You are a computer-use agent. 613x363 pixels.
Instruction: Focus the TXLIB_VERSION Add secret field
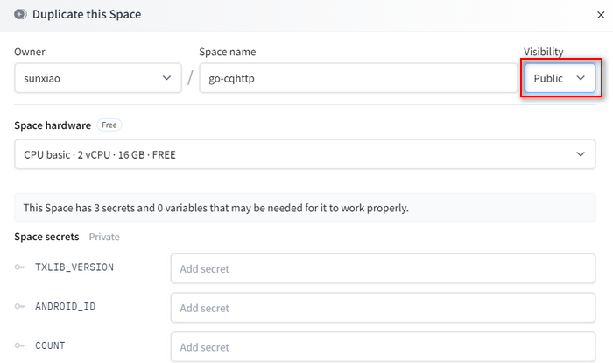point(383,269)
